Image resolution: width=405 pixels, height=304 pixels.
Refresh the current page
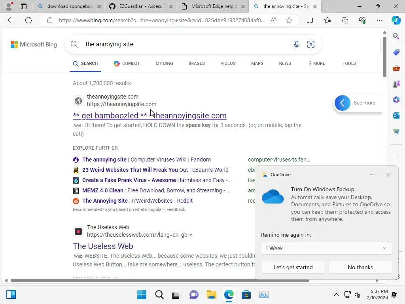(x=28, y=20)
